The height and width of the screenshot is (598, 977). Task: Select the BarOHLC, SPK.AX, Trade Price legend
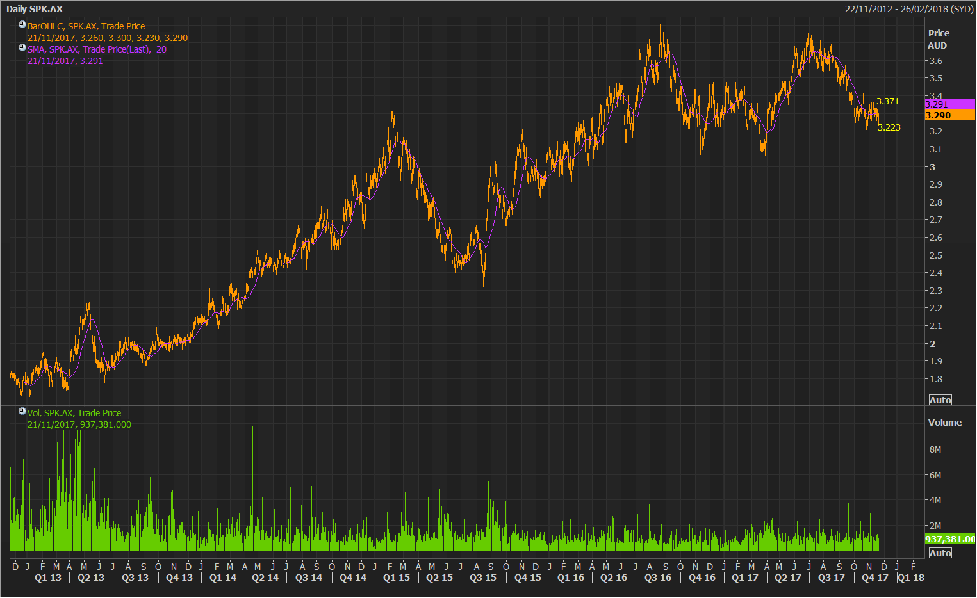coord(86,26)
